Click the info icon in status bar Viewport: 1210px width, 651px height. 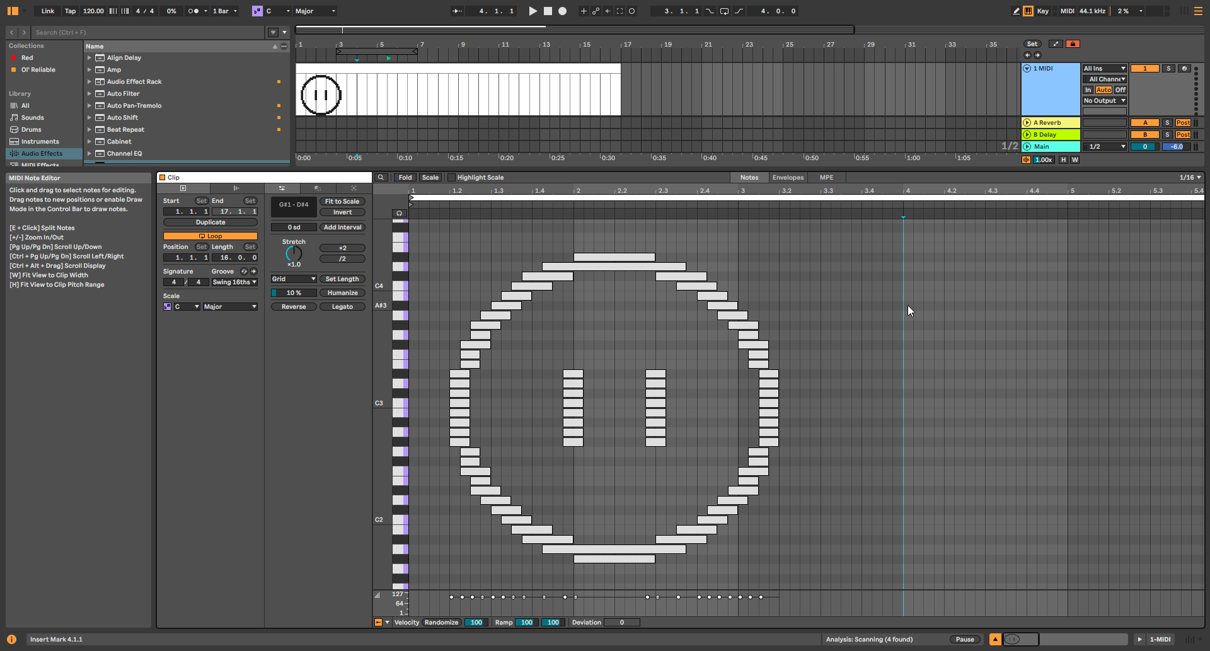tap(11, 639)
